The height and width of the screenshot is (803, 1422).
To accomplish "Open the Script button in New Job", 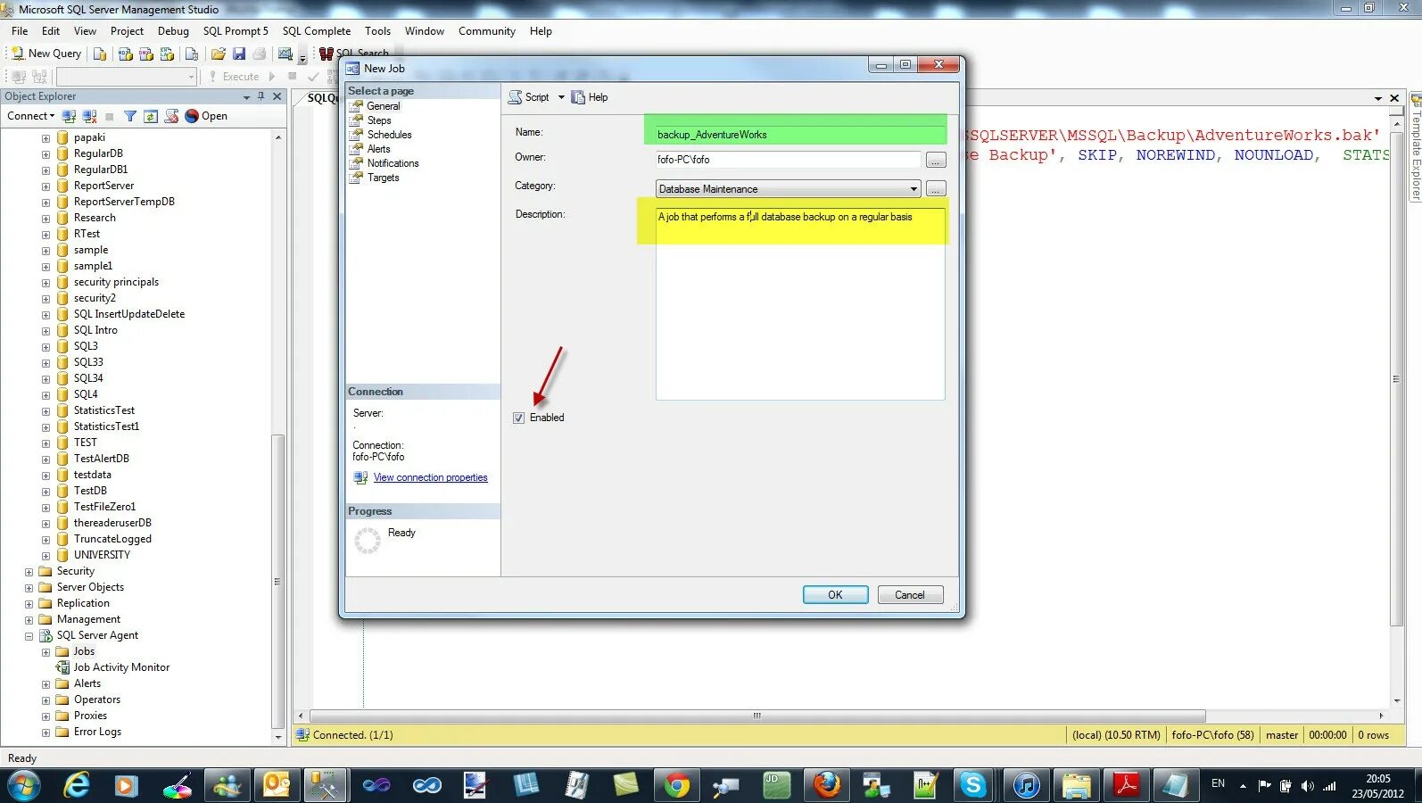I will pos(529,97).
